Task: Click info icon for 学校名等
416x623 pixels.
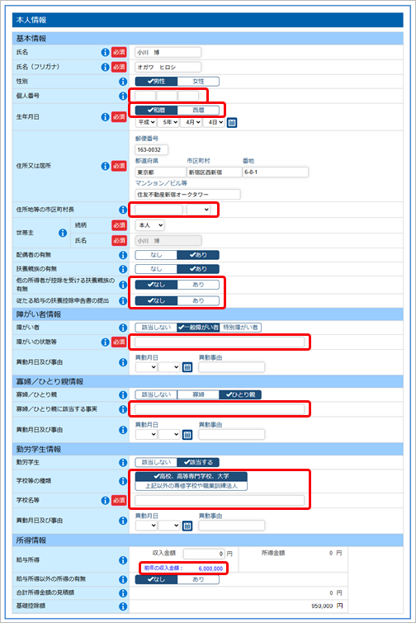Action: coord(105,501)
